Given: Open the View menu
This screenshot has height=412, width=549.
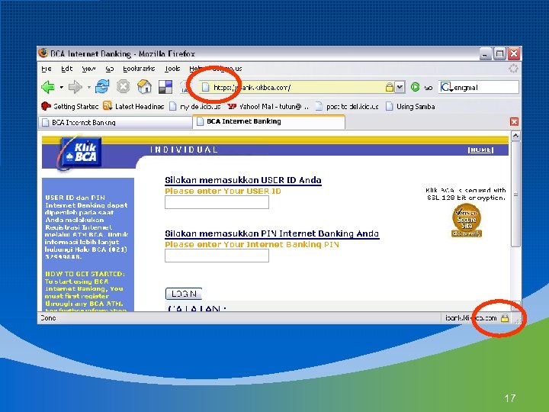Looking at the screenshot, I should [88, 69].
